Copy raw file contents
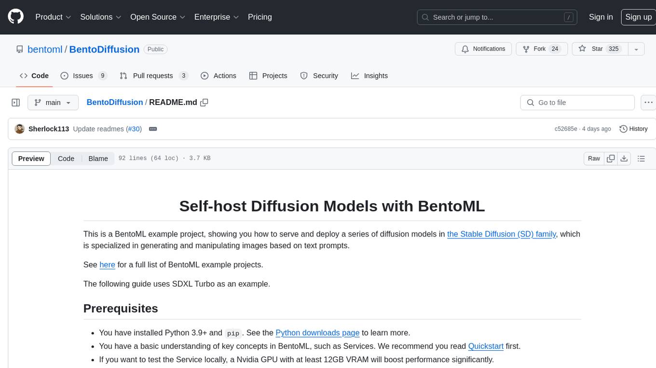Viewport: 656px width, 368px height. click(x=611, y=158)
